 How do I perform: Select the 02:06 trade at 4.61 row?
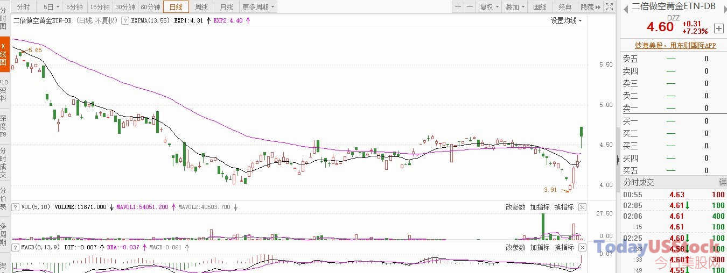674,216
